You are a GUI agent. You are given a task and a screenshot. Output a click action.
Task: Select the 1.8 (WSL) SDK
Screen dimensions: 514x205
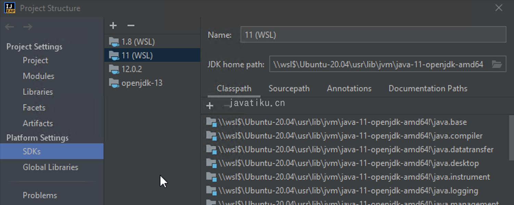pyautogui.click(x=152, y=42)
